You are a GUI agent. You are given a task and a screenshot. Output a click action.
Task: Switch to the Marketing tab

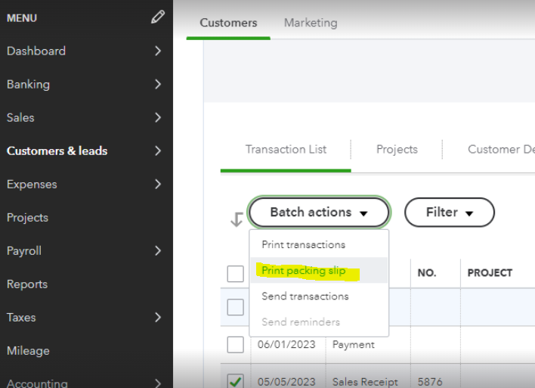click(311, 23)
